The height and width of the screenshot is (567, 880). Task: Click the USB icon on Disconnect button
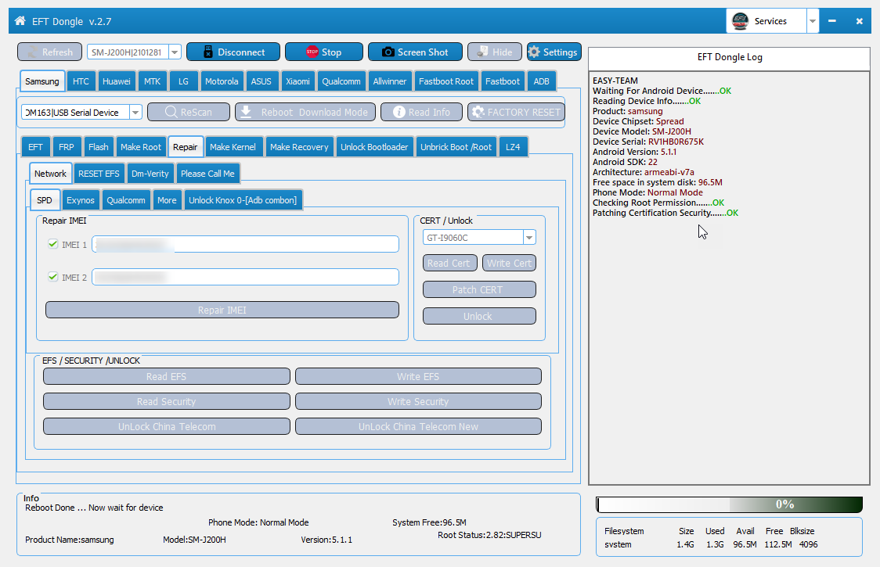[208, 52]
